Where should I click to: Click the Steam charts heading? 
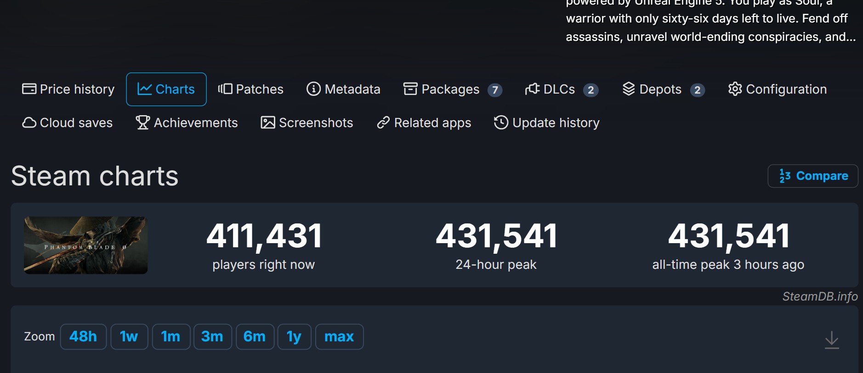click(95, 176)
